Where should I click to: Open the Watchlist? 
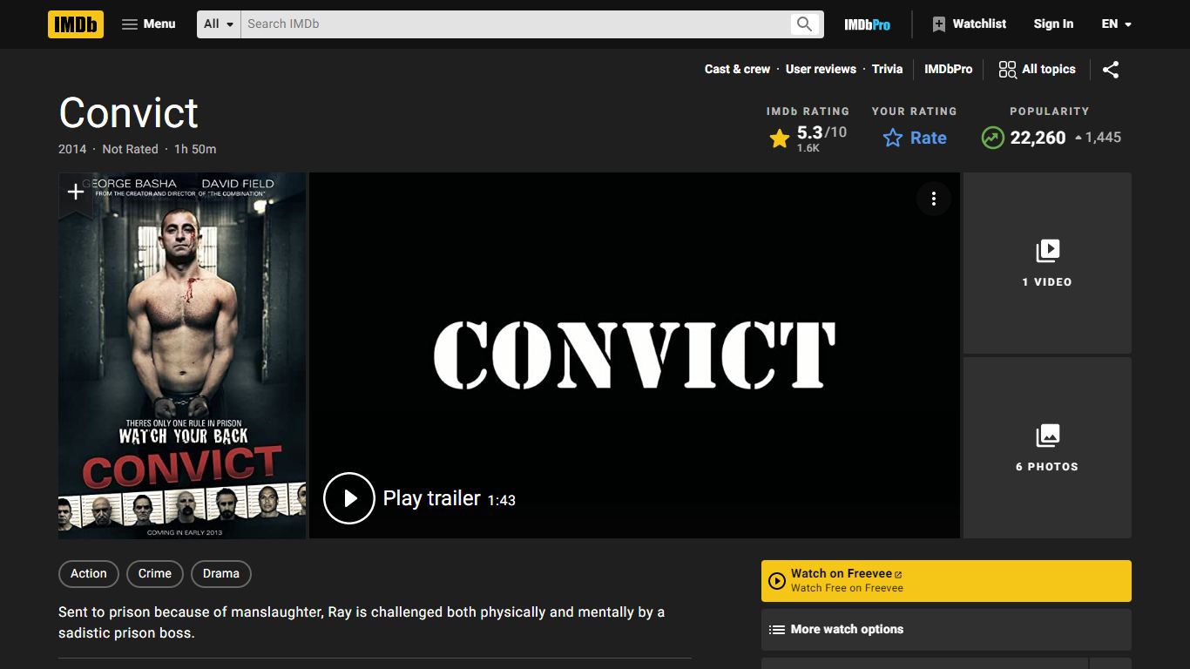[x=969, y=24]
